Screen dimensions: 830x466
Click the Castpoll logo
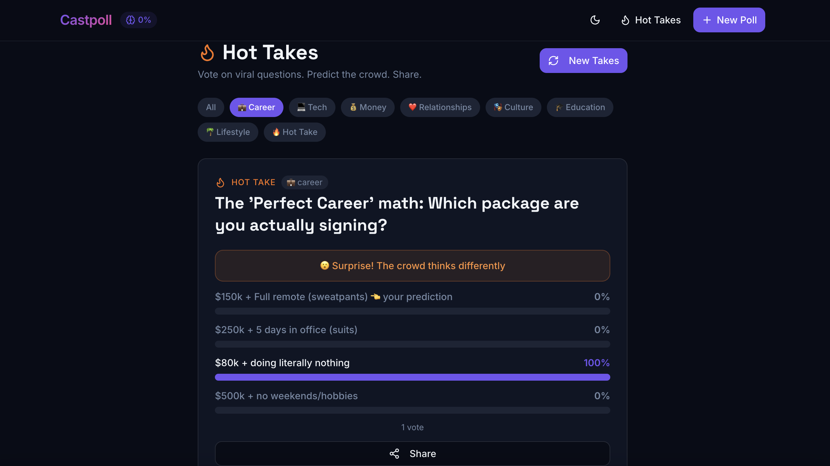[86, 20]
